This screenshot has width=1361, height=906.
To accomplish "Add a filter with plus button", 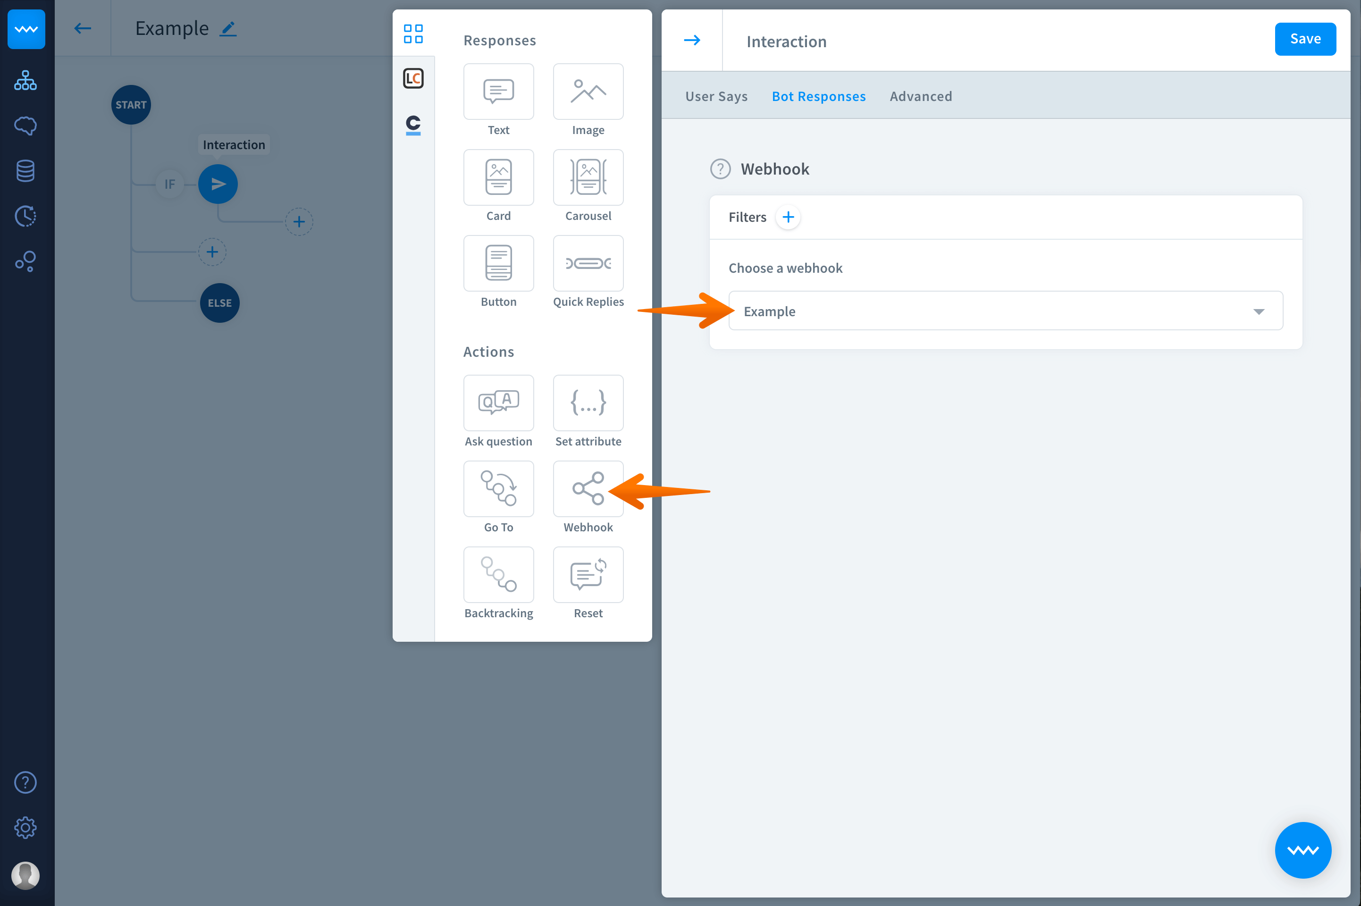I will (788, 217).
